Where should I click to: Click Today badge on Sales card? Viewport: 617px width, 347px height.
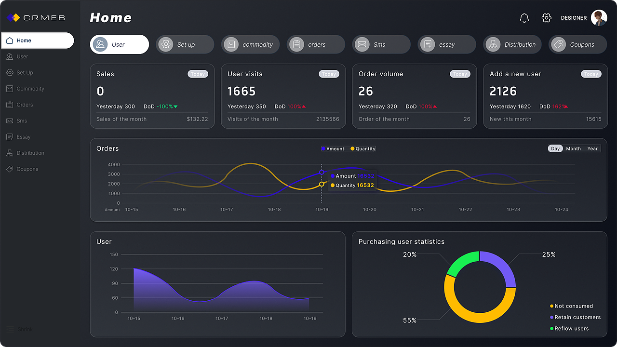tap(198, 74)
